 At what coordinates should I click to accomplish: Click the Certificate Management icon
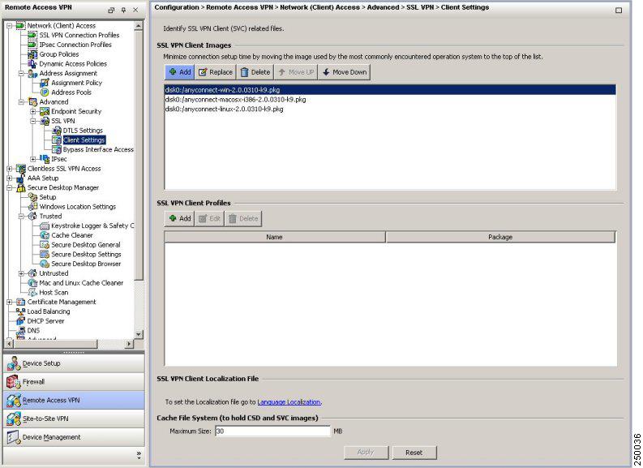click(x=21, y=302)
